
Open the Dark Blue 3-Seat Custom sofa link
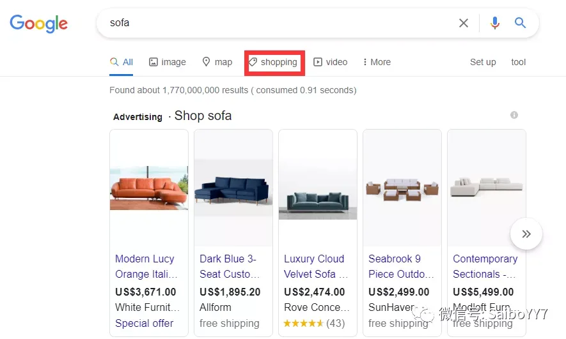pos(230,266)
